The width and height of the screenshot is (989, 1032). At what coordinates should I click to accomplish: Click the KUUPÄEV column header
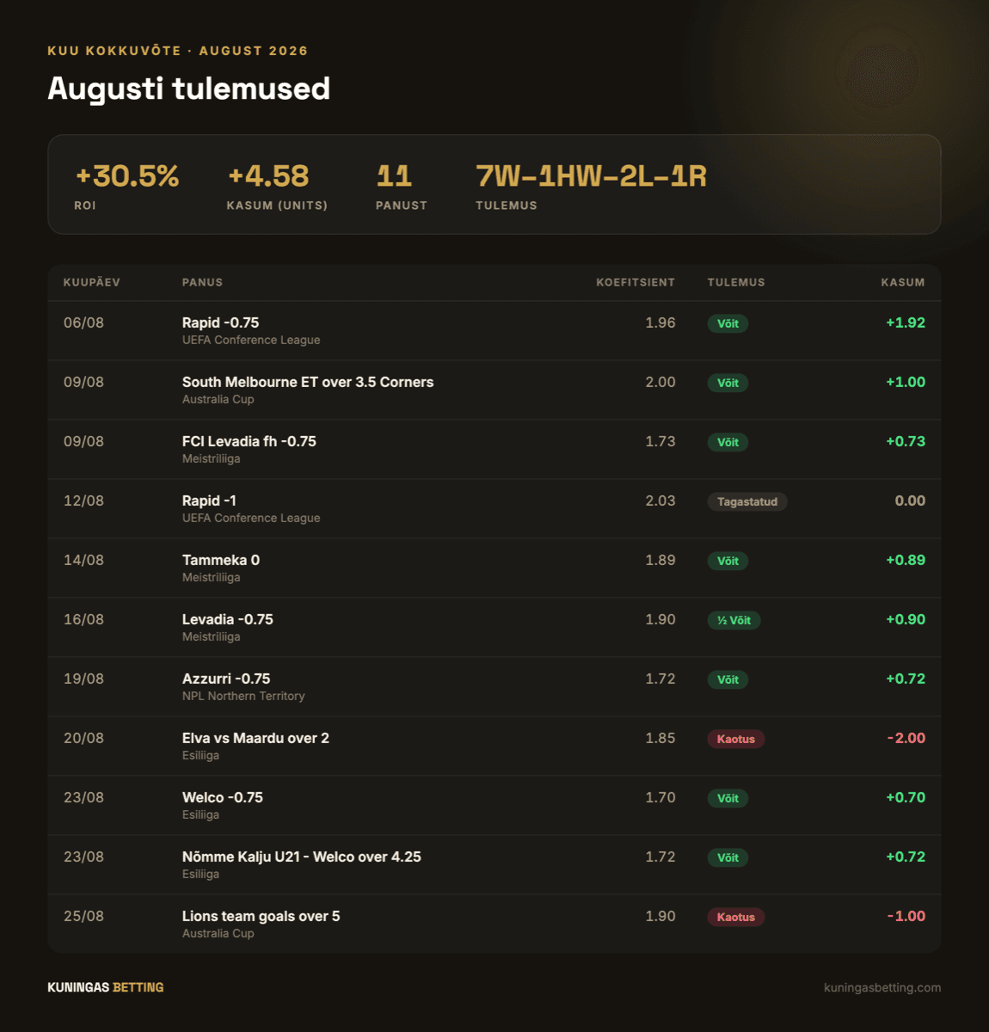pos(92,282)
